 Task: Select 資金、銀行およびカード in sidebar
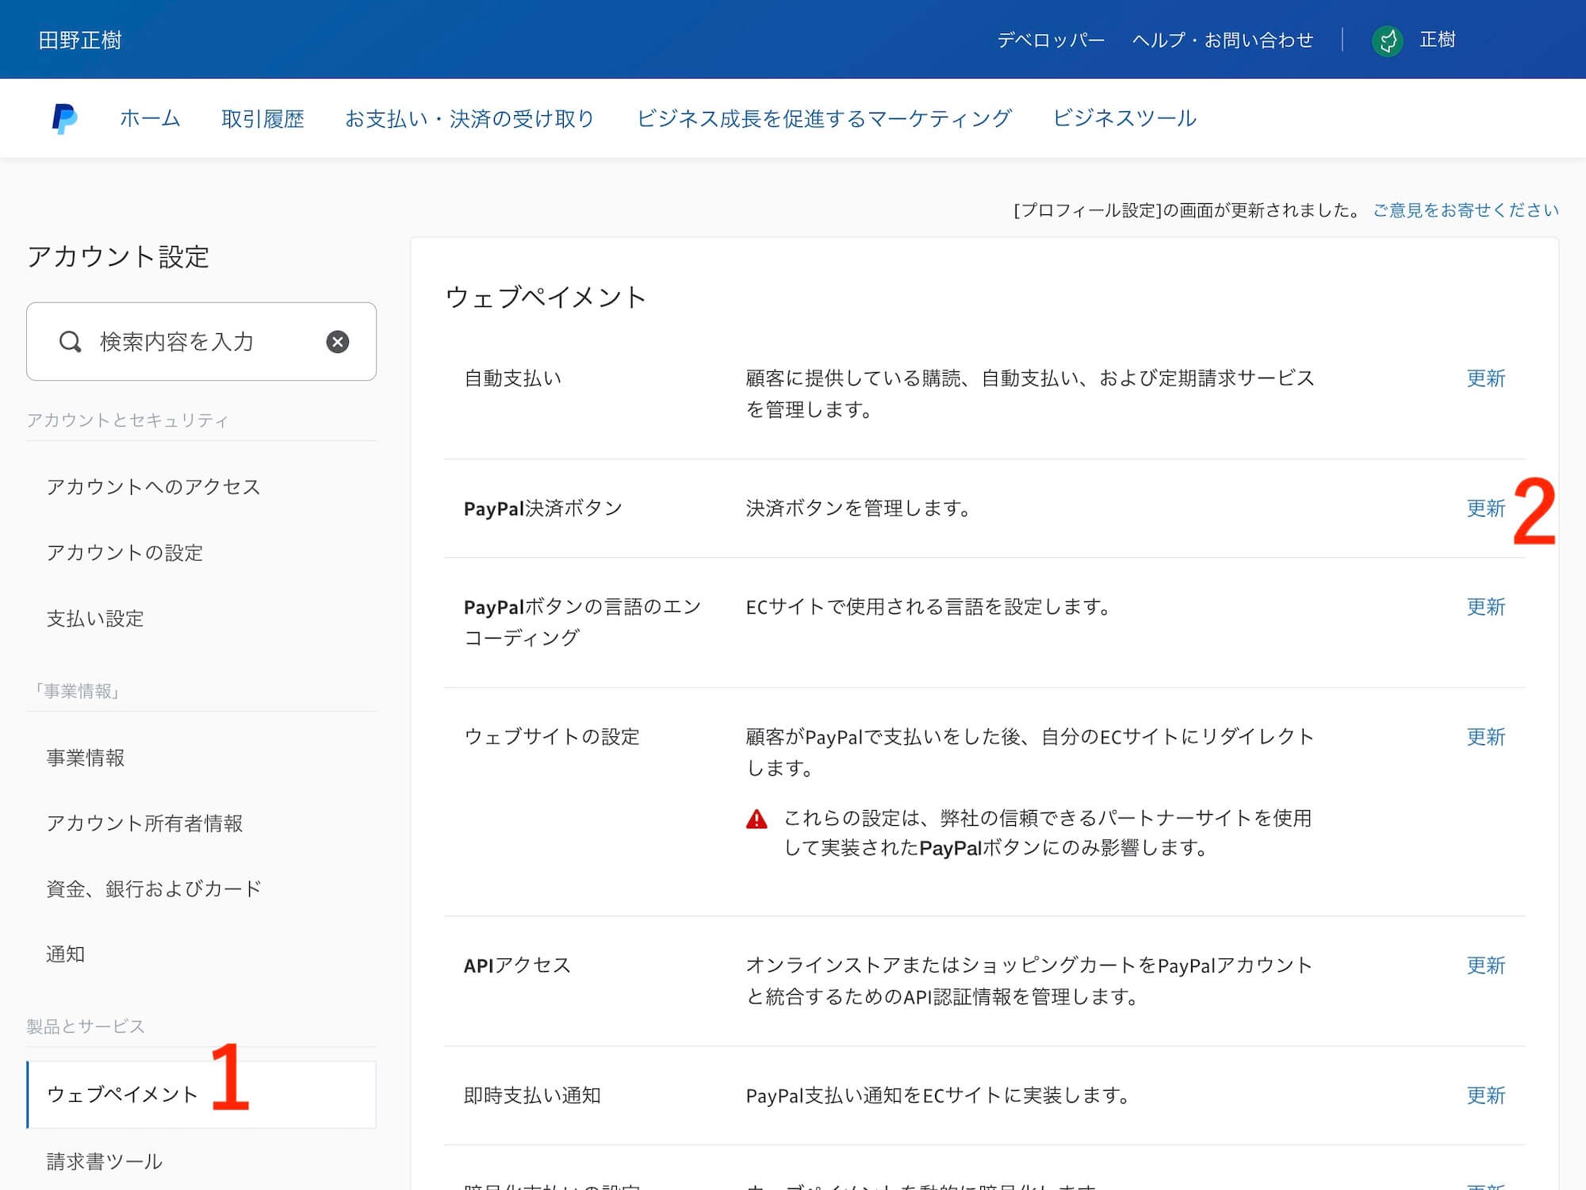(x=154, y=889)
